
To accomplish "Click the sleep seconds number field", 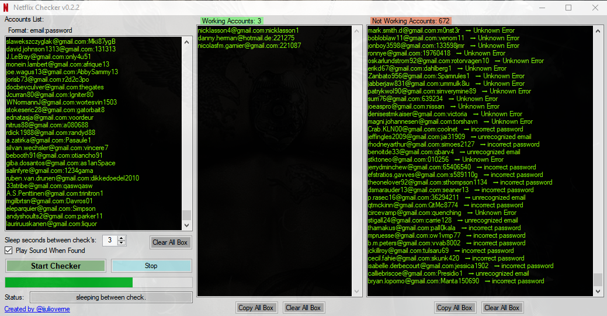I will tap(110, 241).
